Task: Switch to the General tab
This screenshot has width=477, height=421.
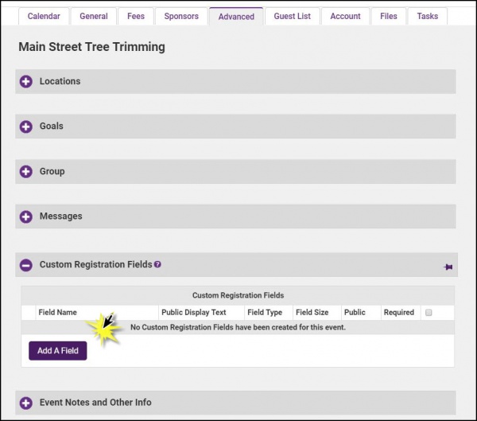Action: [x=94, y=16]
